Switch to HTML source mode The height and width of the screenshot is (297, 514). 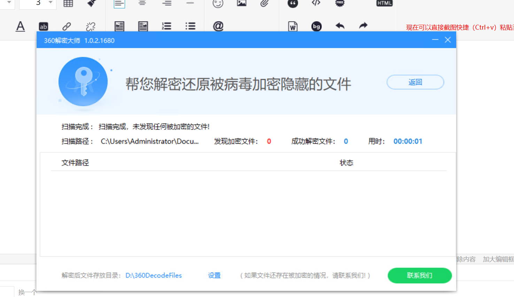384,3
